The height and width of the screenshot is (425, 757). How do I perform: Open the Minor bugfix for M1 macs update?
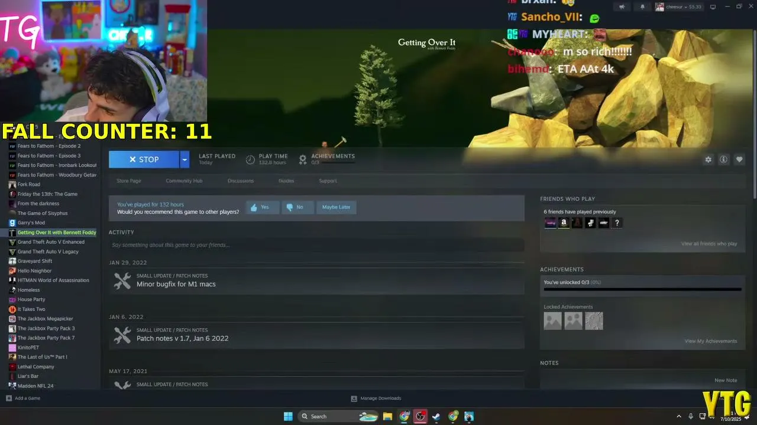click(176, 284)
